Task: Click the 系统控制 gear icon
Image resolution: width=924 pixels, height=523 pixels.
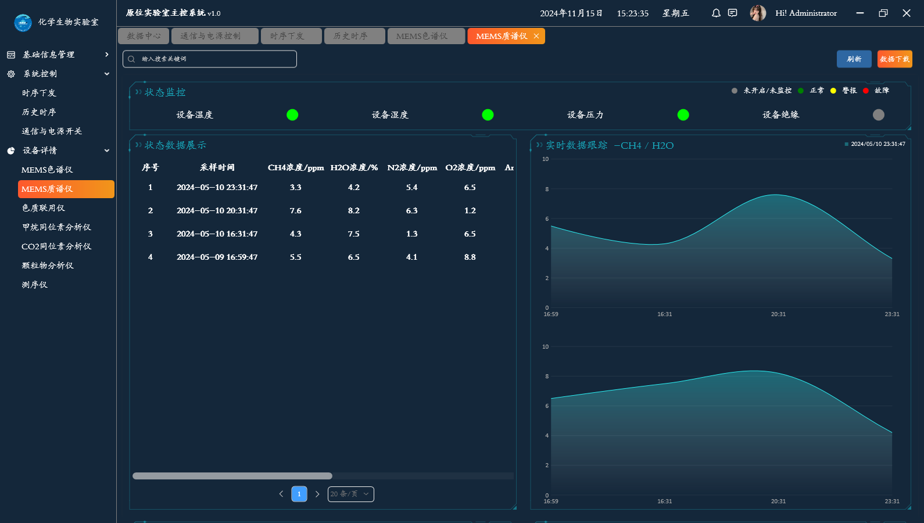Action: [x=11, y=74]
